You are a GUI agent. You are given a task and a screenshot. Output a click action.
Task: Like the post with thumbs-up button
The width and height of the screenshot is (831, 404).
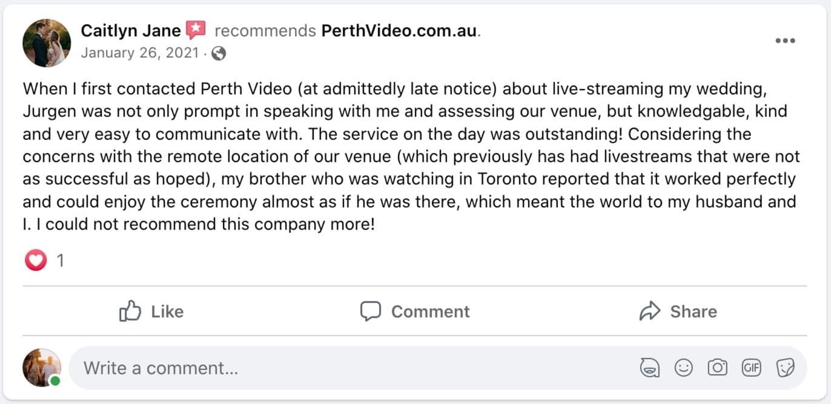(151, 311)
